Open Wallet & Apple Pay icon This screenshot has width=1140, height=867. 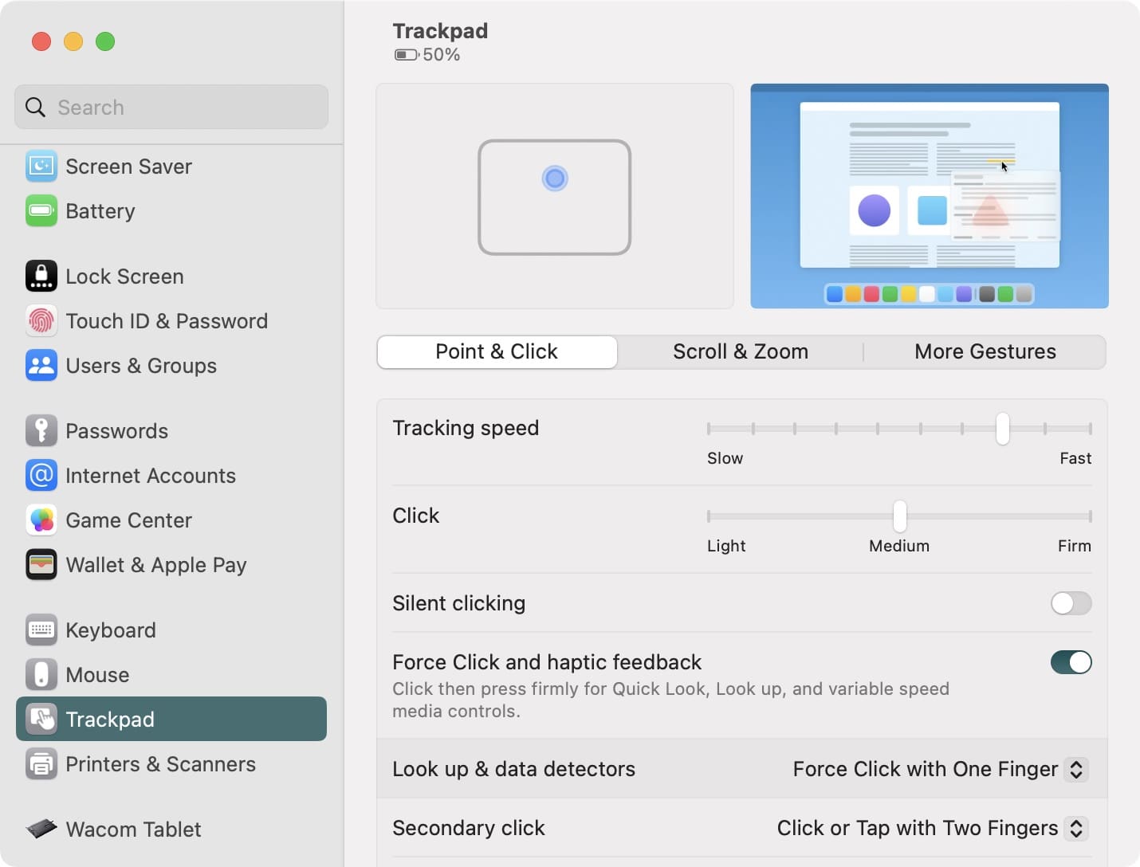point(41,565)
